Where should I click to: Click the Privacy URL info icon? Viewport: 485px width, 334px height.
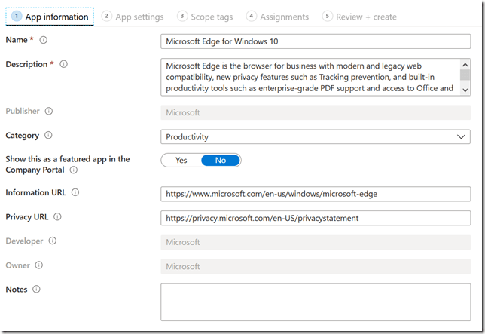57,217
